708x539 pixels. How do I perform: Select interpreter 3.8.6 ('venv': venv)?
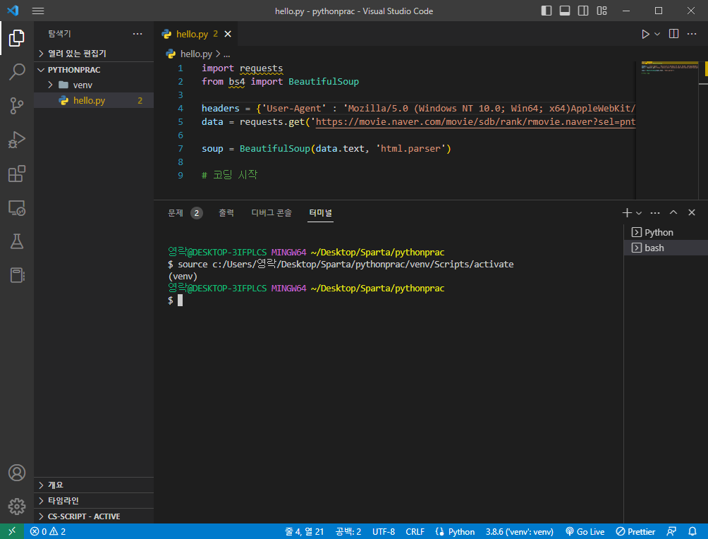(x=519, y=531)
